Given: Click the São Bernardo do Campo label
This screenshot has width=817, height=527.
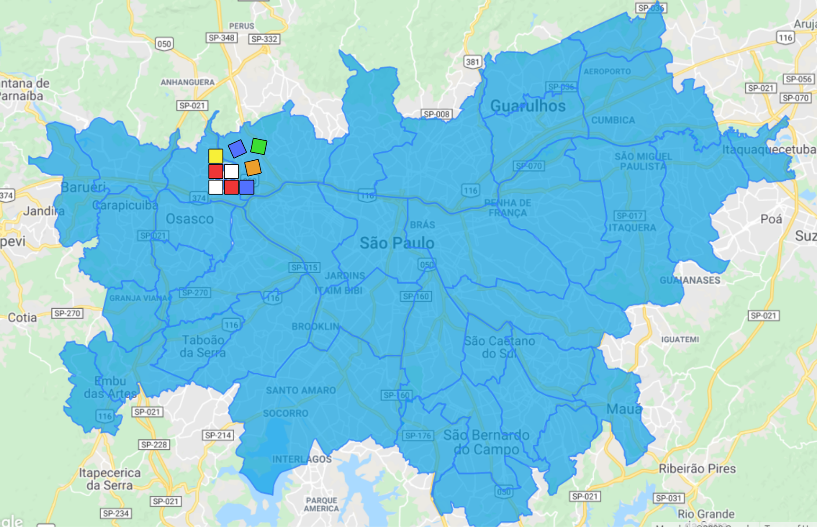Looking at the screenshot, I should [x=486, y=442].
